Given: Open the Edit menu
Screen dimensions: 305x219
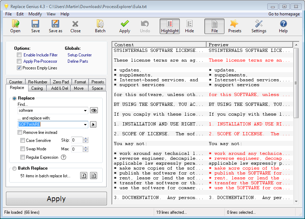Looking at the screenshot, I should (x=20, y=14).
